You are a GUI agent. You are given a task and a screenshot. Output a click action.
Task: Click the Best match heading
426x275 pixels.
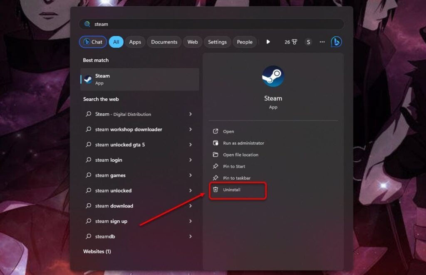point(96,60)
